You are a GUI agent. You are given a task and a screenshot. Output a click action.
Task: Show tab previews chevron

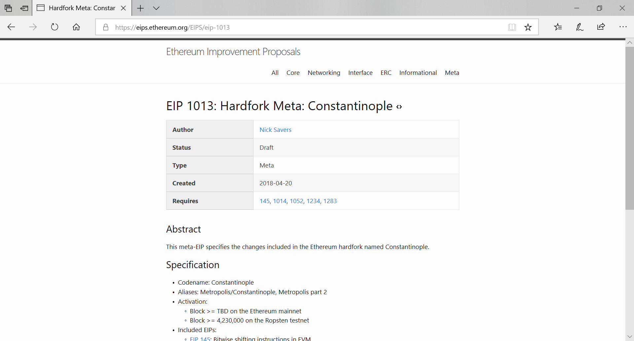pyautogui.click(x=157, y=8)
